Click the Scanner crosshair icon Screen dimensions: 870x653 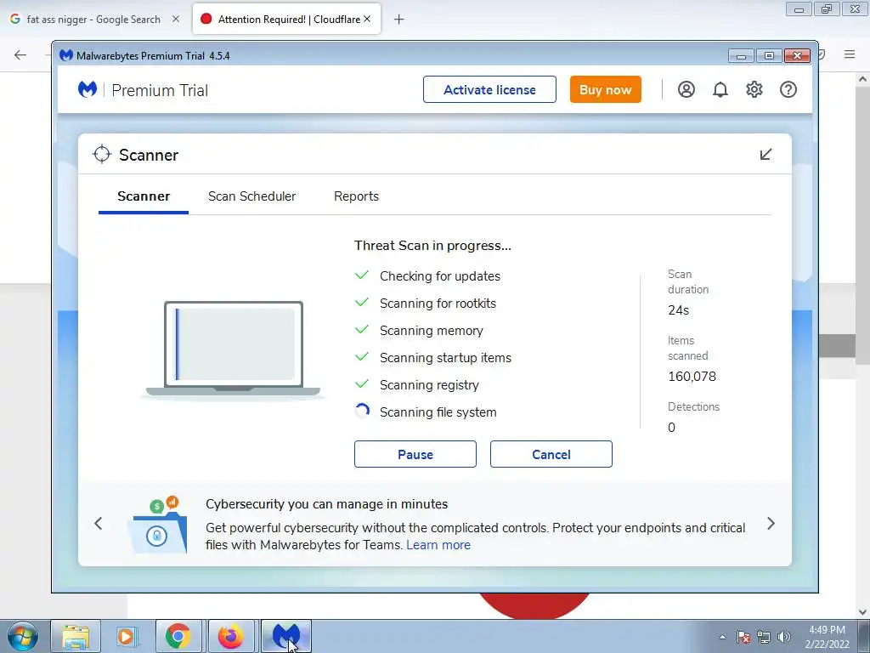102,155
